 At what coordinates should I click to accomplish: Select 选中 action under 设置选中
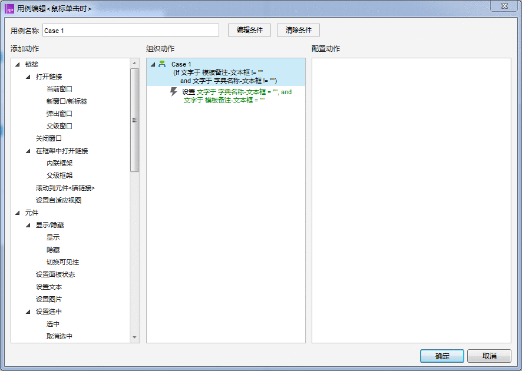tap(53, 324)
